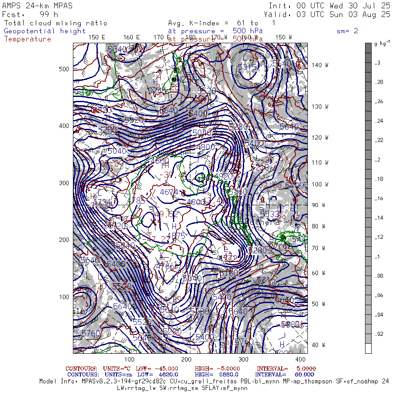Click the 'Valid: 03 UTC Sun 03 Aug 25' line
393x393 pixels.
pyautogui.click(x=327, y=14)
